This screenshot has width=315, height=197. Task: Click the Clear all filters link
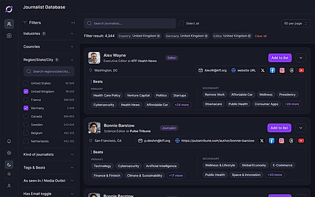click(261, 36)
